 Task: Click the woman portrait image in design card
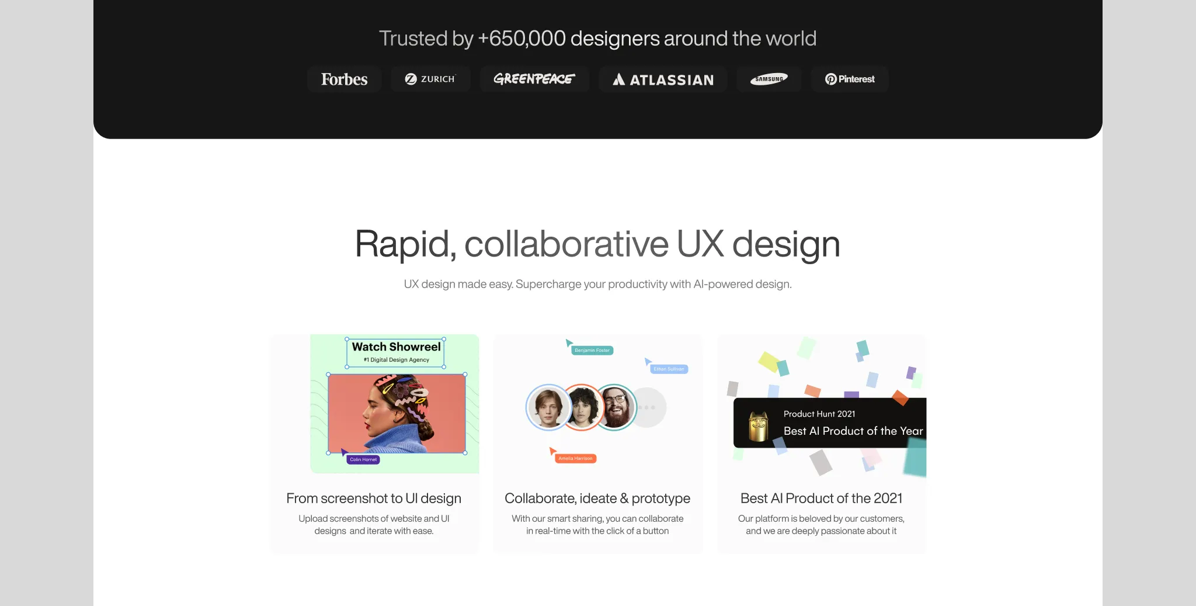397,413
